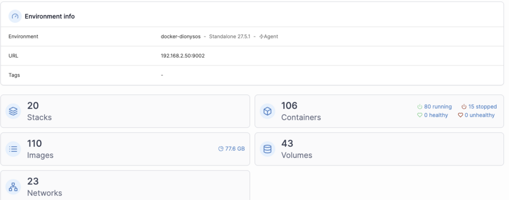509x200 pixels.
Task: Click the green power icon beside running
Action: pyautogui.click(x=419, y=107)
